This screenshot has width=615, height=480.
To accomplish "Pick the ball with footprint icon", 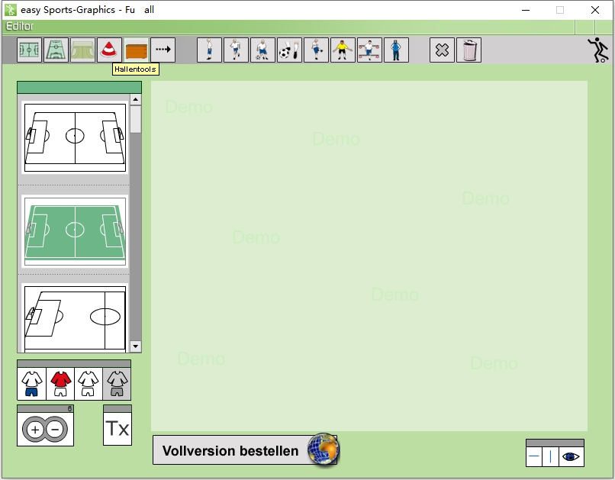I will (289, 50).
